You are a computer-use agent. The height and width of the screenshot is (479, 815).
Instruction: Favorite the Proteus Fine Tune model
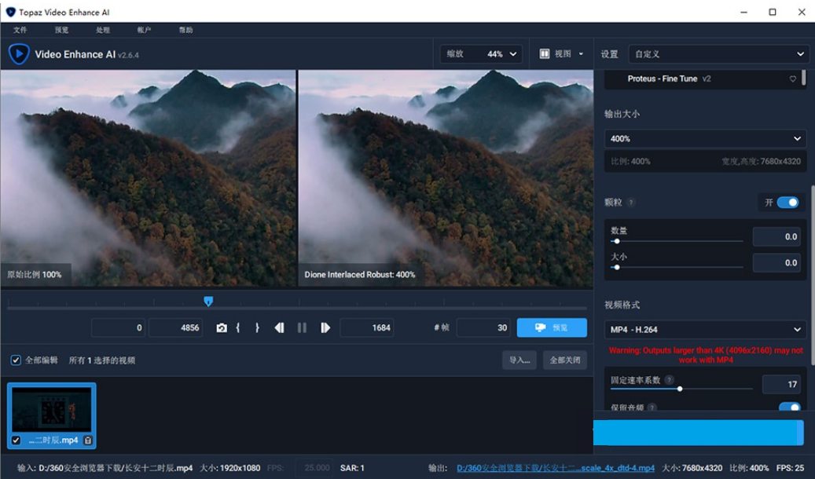pos(792,79)
